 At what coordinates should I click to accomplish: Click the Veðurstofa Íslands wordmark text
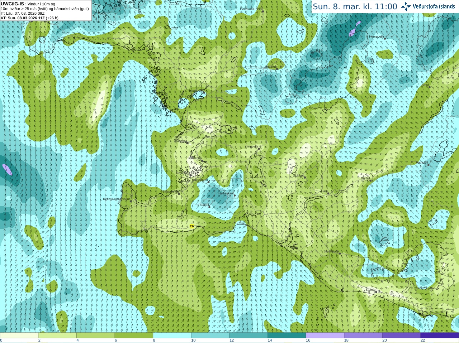(434, 6)
